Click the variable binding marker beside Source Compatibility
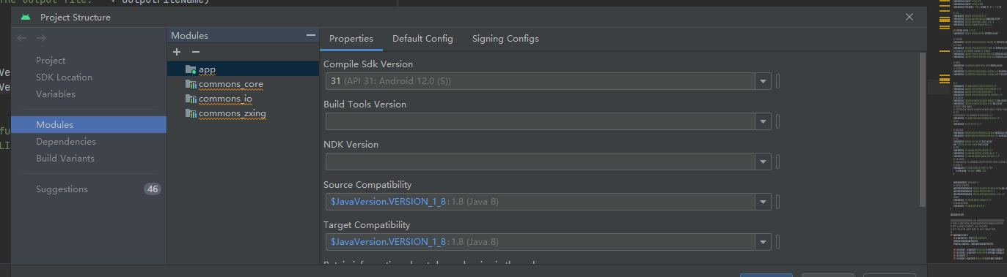 coord(777,202)
